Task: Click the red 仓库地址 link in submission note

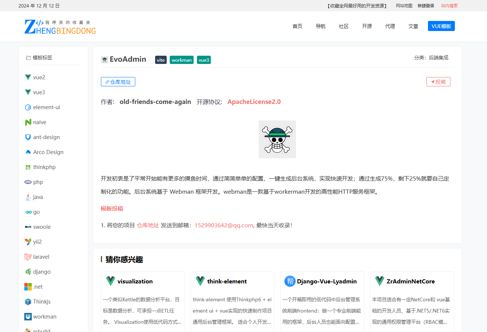Action: 148,225
